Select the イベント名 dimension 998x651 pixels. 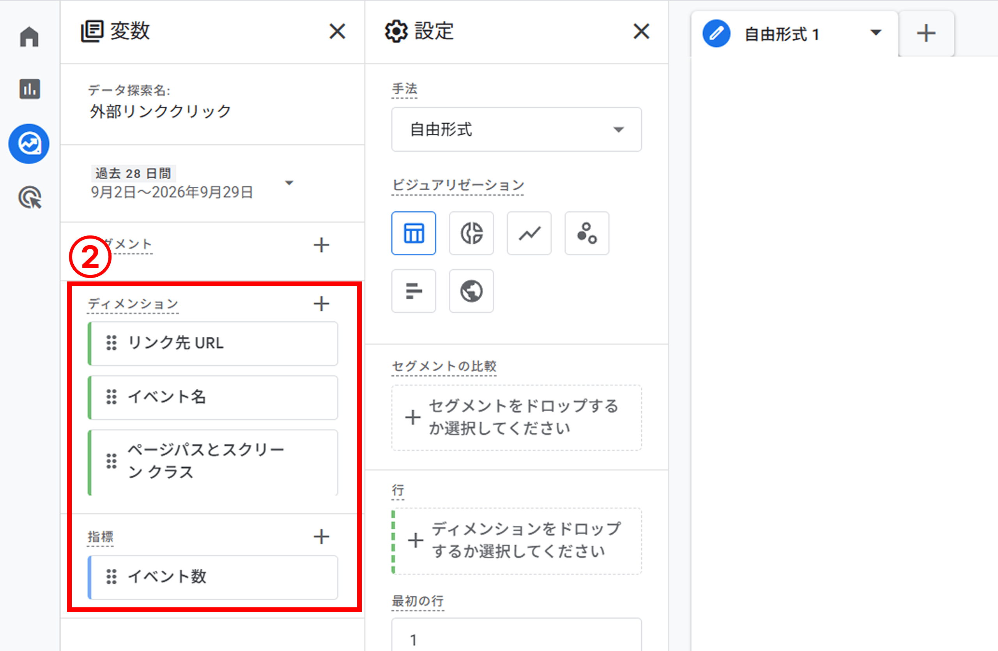[x=213, y=397]
